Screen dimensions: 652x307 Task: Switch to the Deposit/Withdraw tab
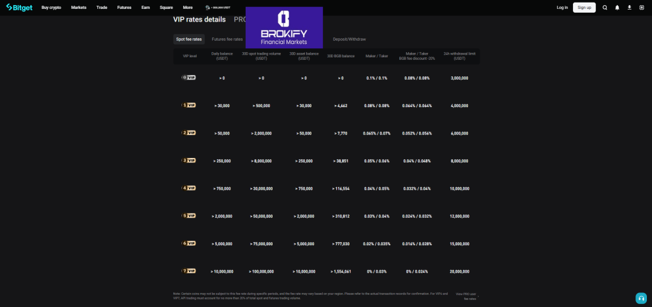click(x=353, y=39)
